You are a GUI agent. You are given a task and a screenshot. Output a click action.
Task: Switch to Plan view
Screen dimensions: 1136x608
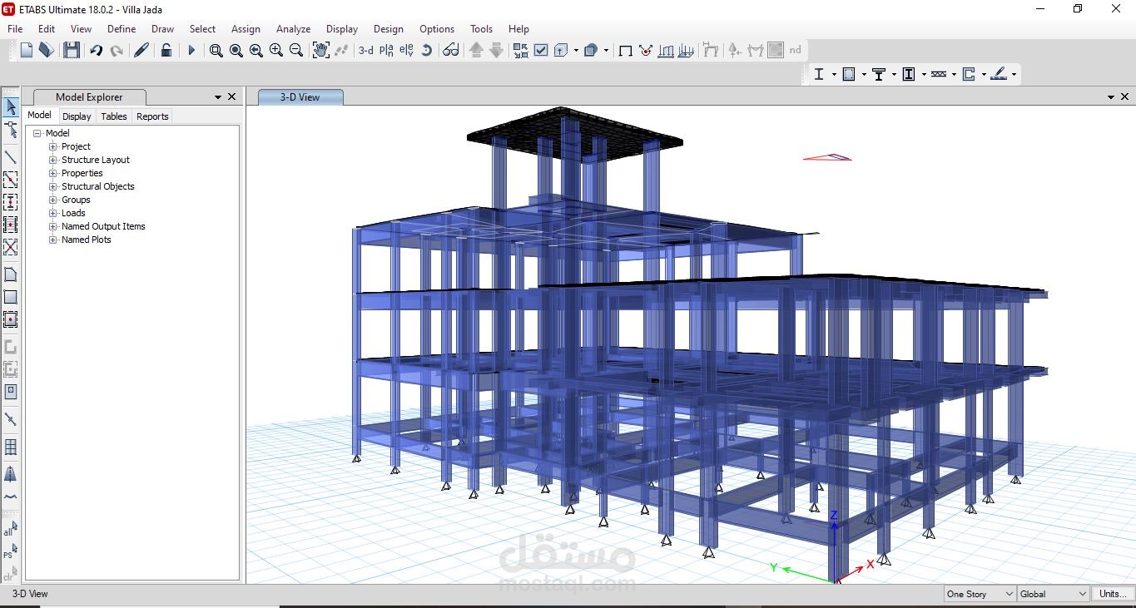coord(386,51)
